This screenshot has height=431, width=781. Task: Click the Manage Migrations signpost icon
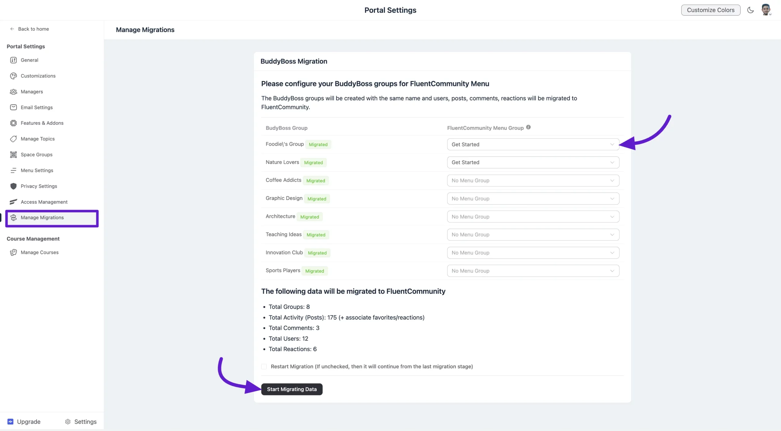(x=13, y=217)
